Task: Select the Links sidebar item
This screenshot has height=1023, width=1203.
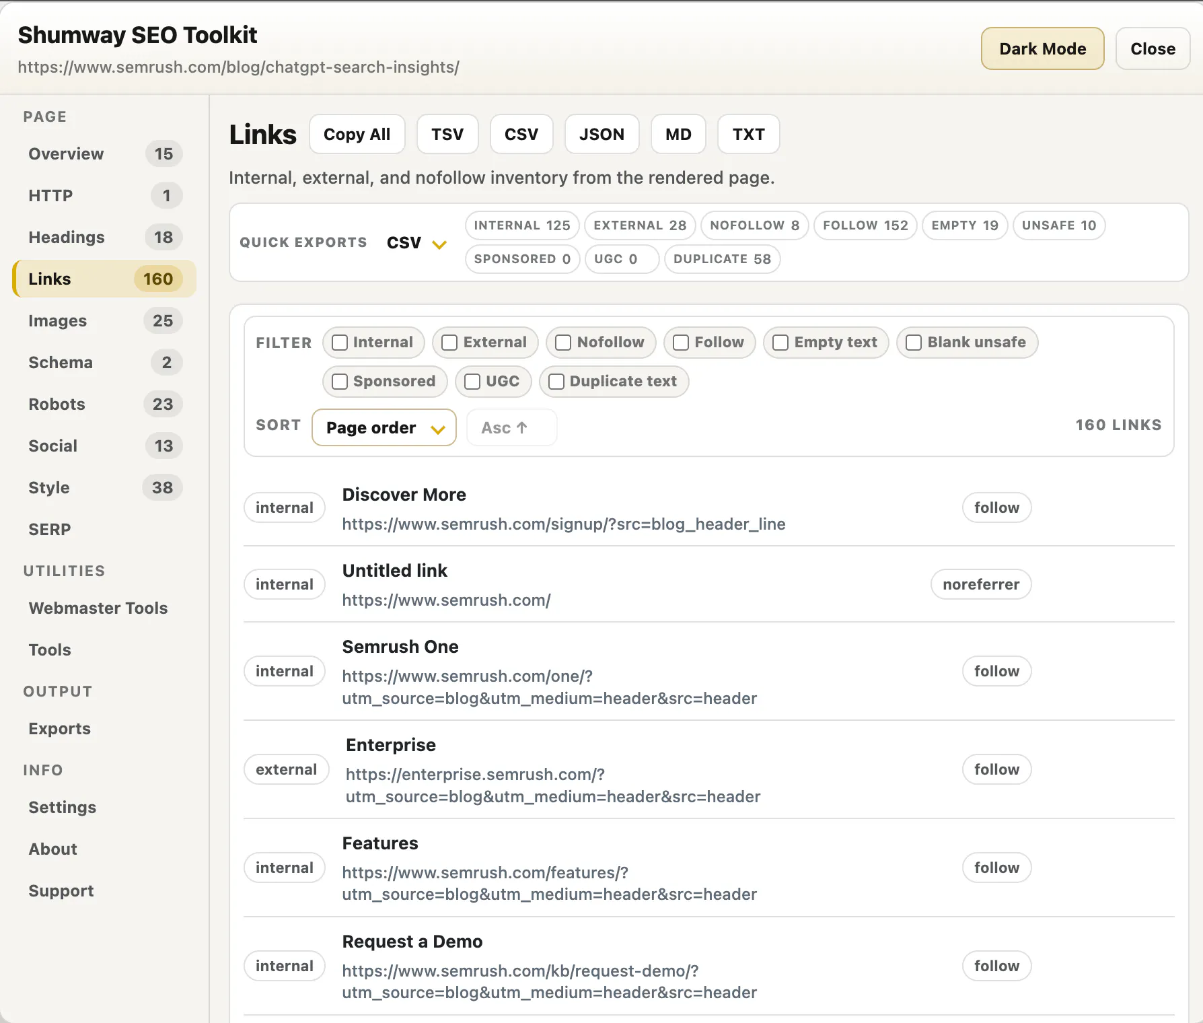Action: tap(104, 279)
